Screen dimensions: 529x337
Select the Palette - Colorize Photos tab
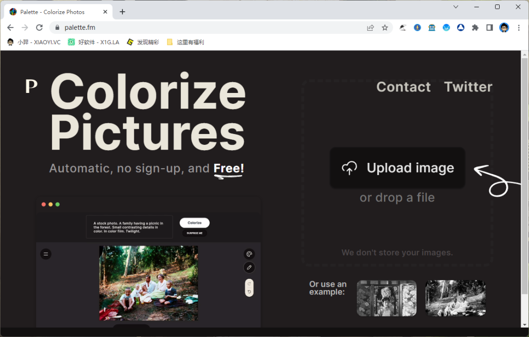click(58, 12)
